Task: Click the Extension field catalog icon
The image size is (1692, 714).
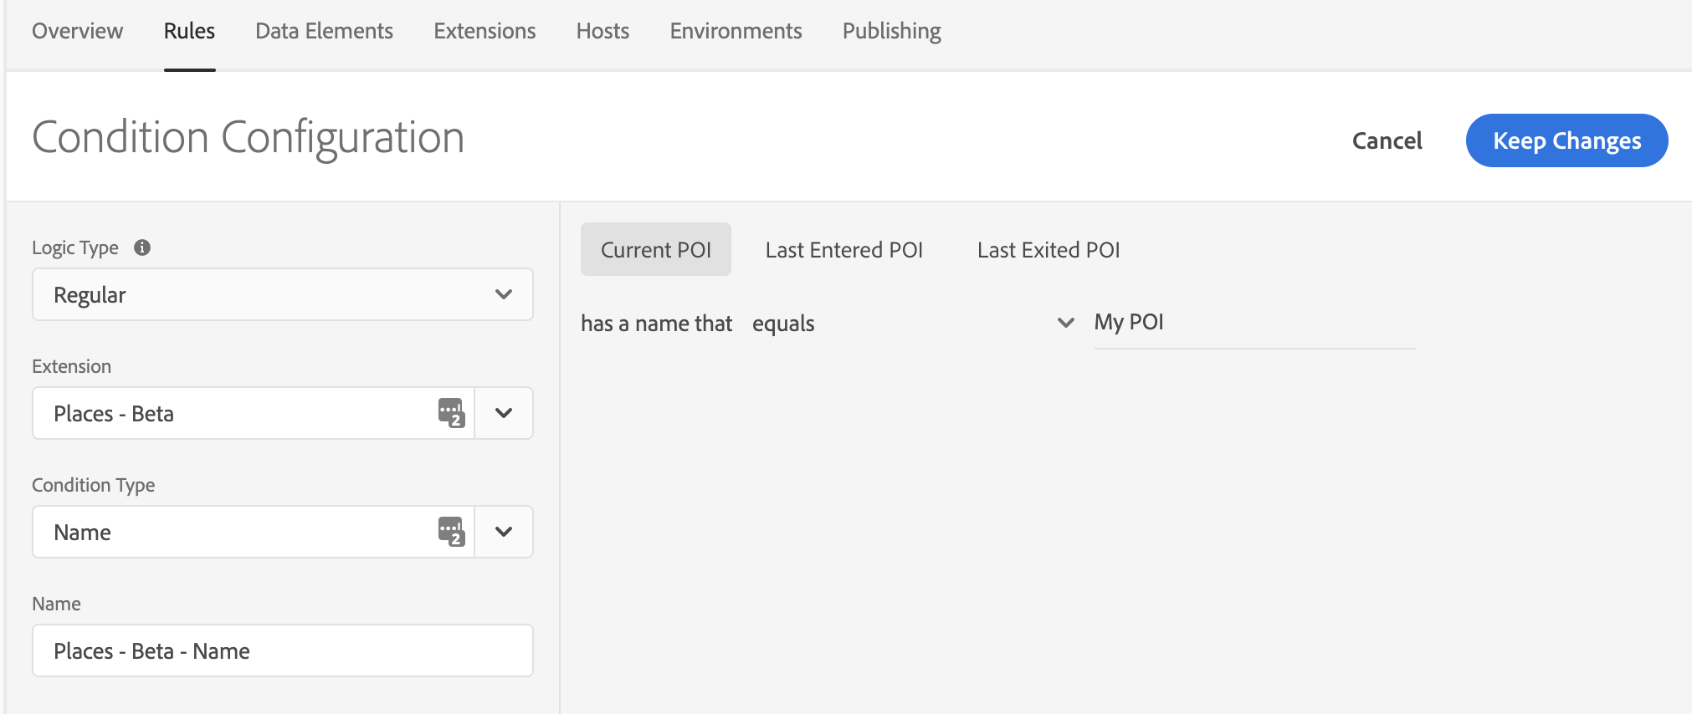Action: click(x=451, y=413)
